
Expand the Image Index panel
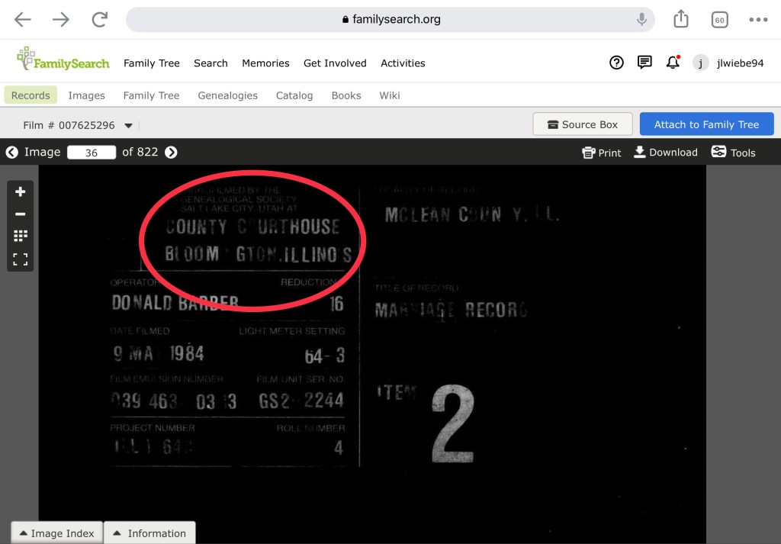[x=56, y=533]
